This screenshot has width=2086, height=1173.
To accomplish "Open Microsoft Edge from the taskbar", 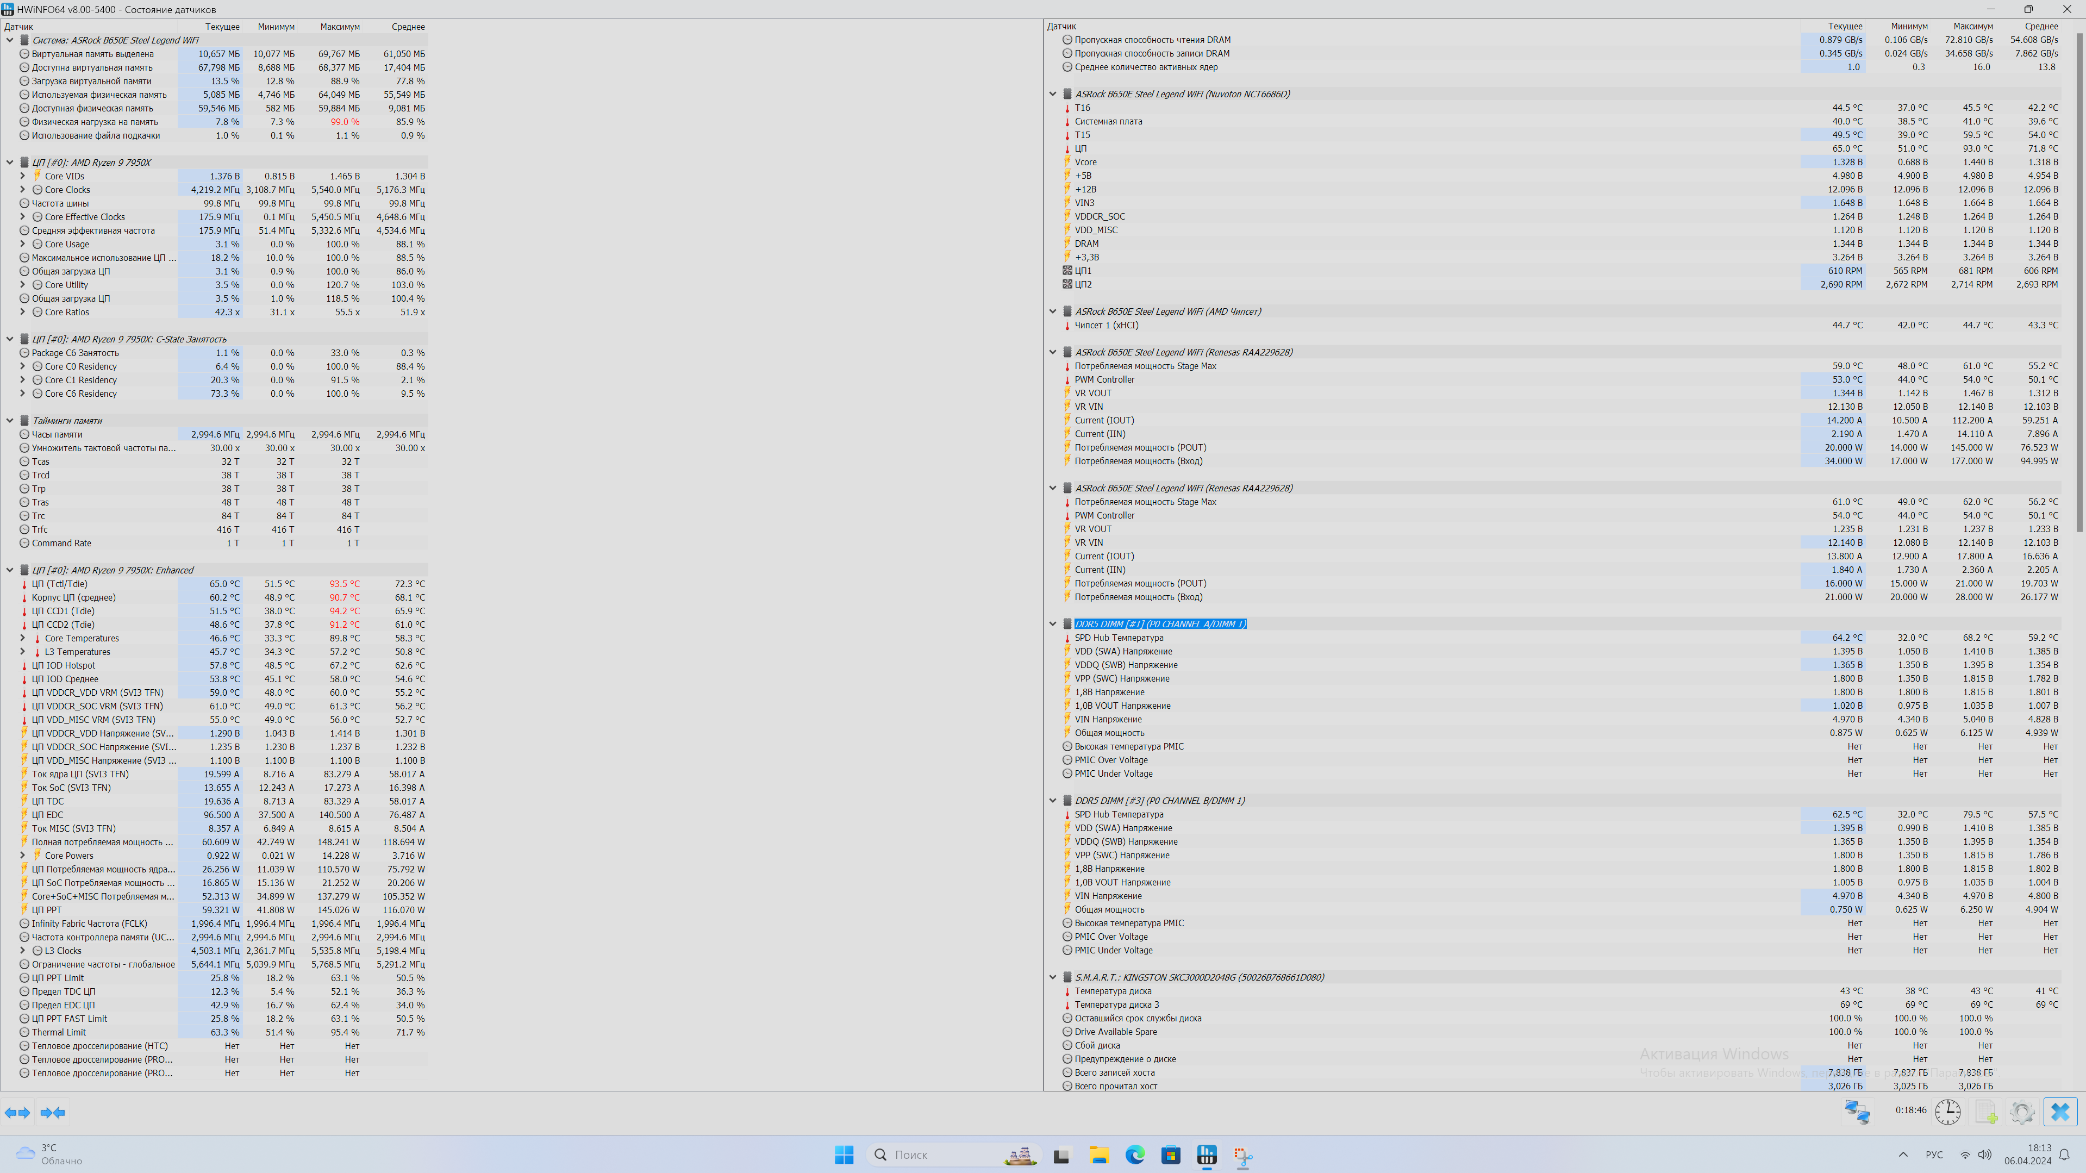I will point(1134,1155).
